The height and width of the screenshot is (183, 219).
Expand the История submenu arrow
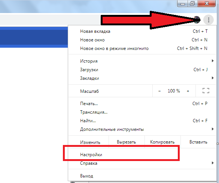coord(213,61)
